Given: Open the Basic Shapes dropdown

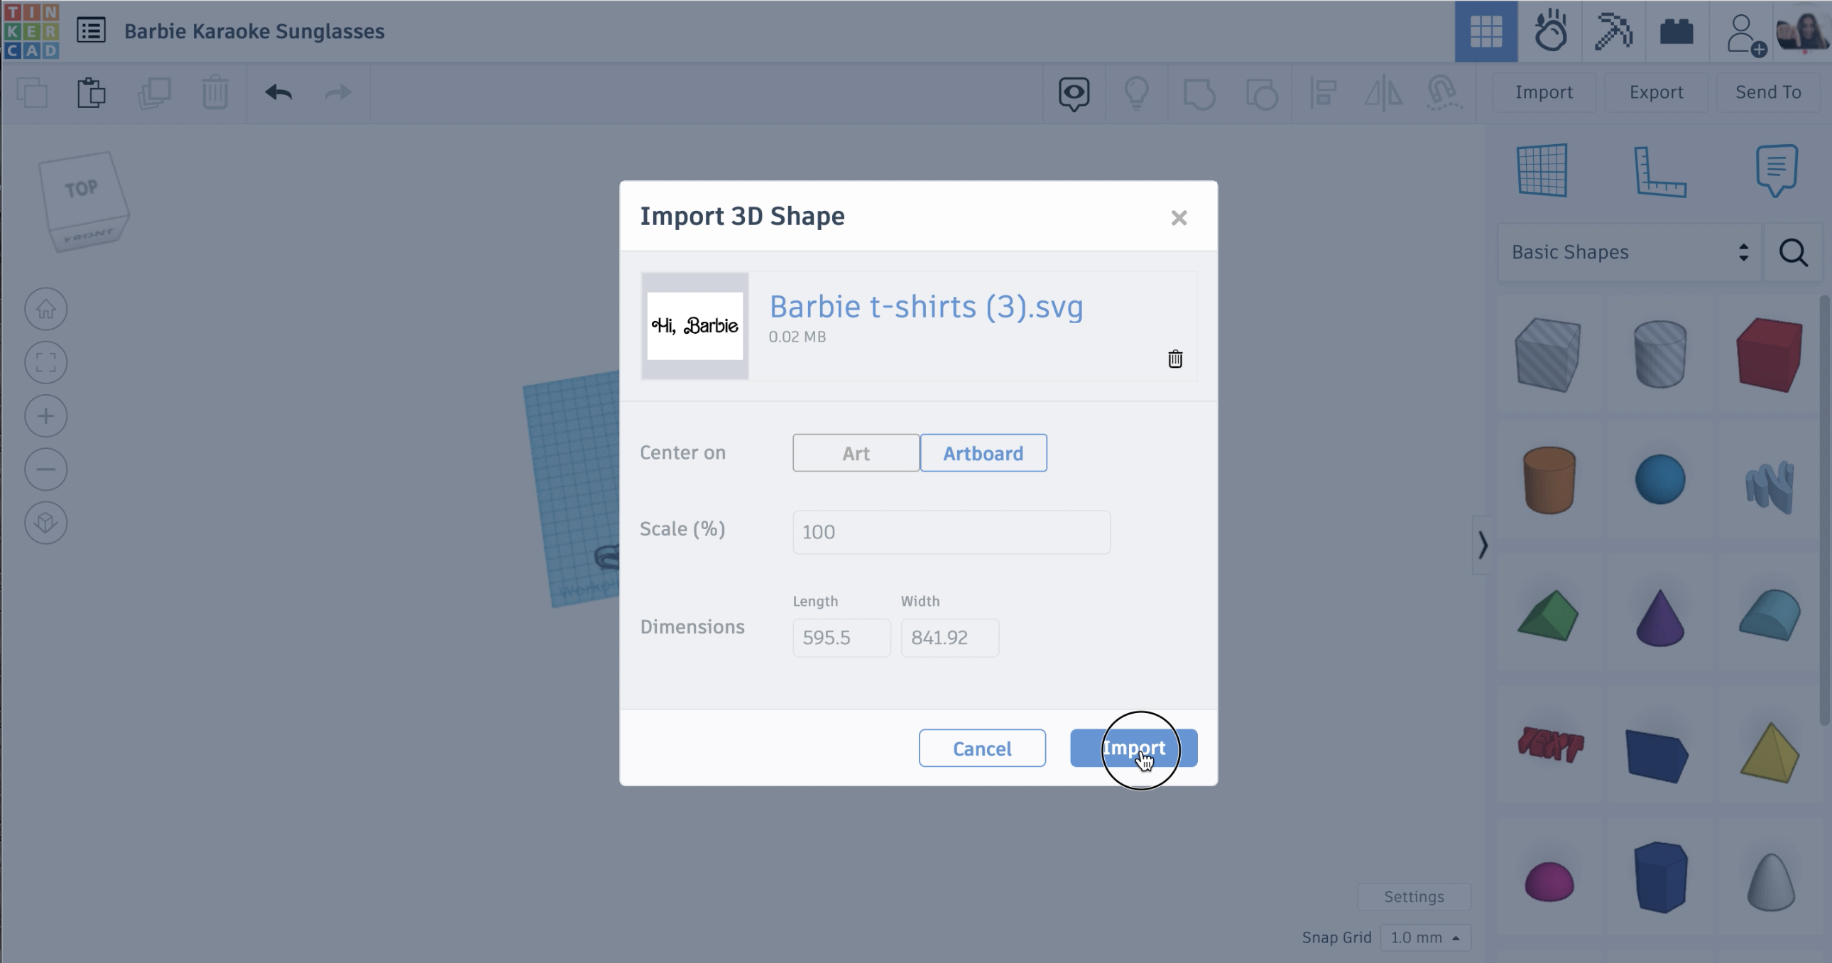Looking at the screenshot, I should [x=1629, y=252].
